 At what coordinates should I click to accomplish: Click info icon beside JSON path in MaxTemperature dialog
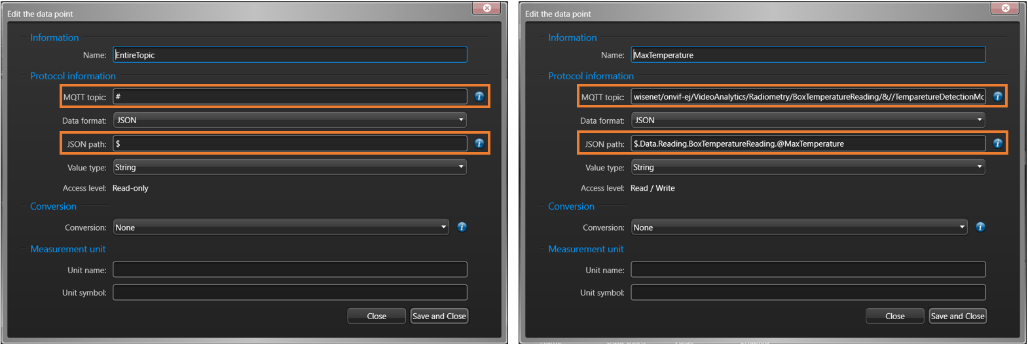[997, 143]
